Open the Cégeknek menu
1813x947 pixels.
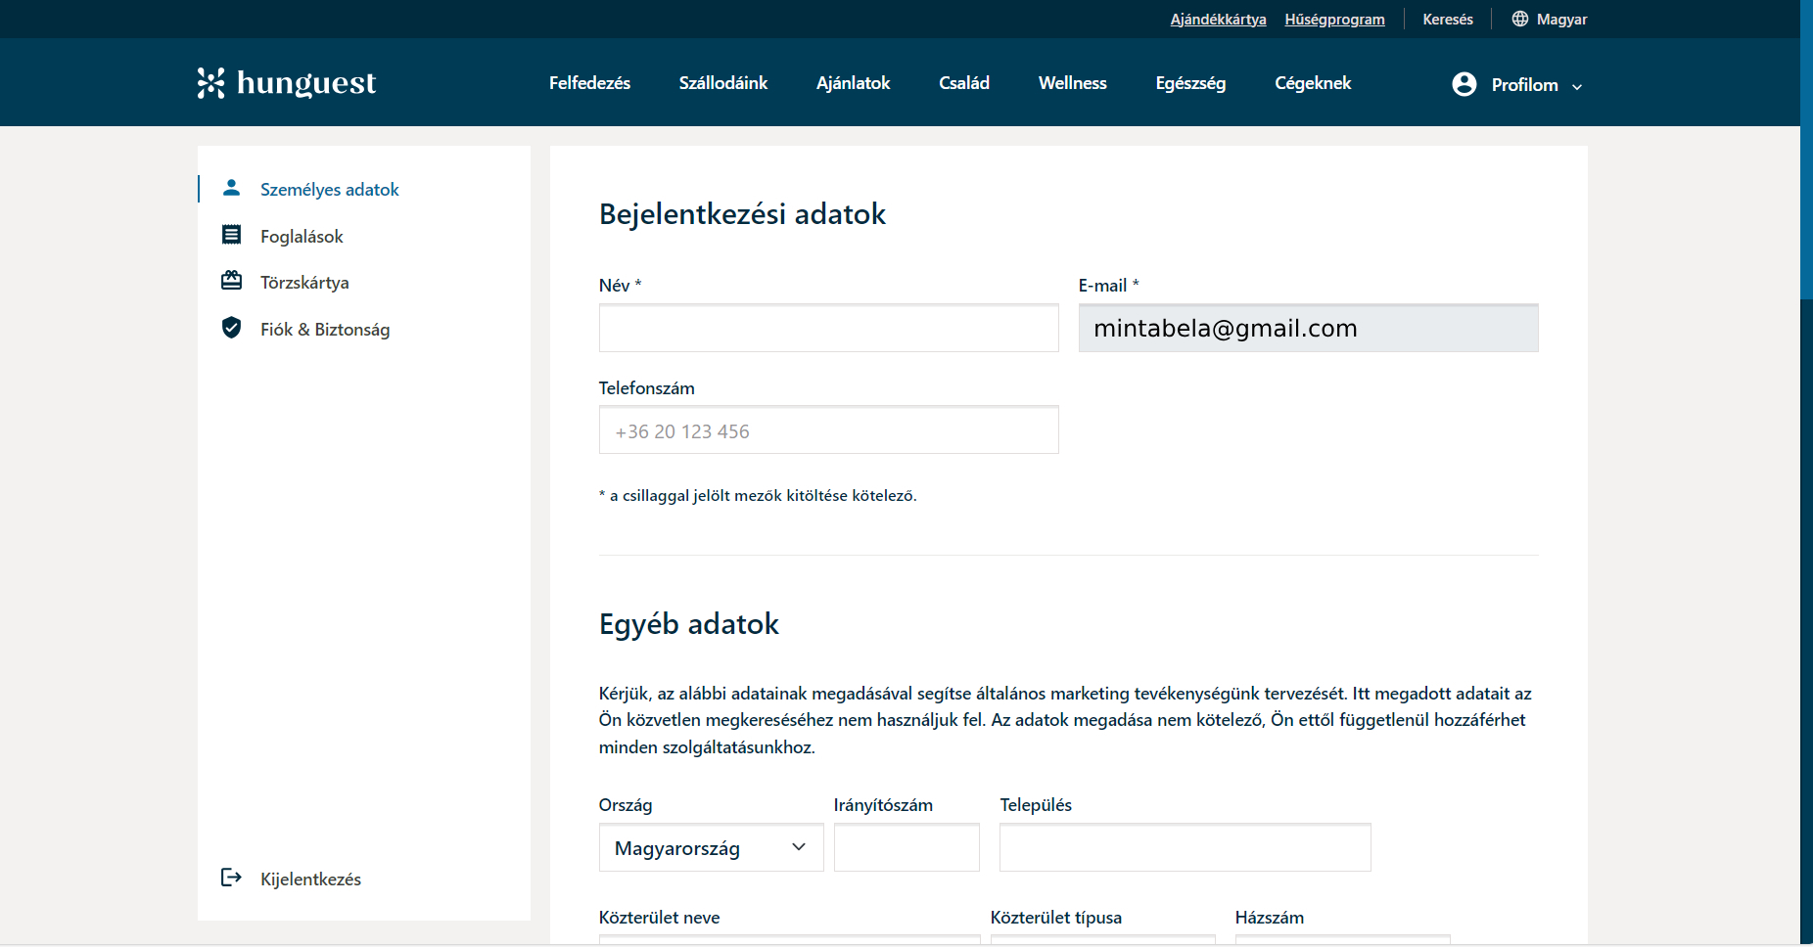click(1313, 83)
